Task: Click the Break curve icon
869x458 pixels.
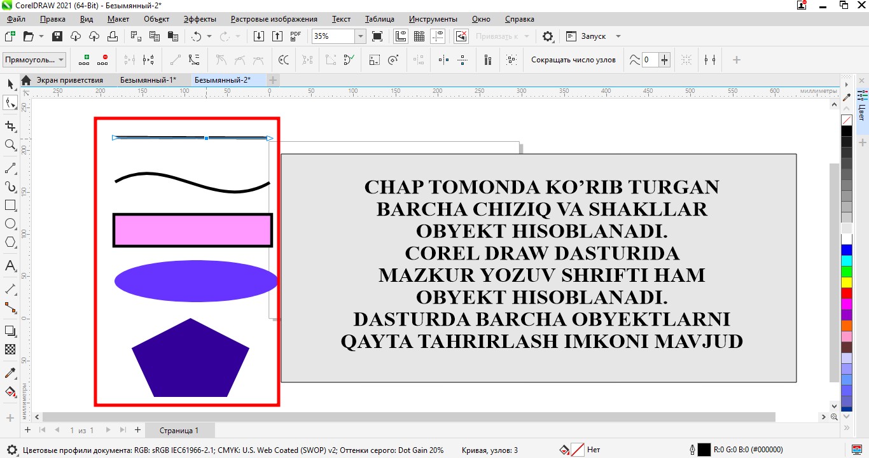Action: pos(148,60)
